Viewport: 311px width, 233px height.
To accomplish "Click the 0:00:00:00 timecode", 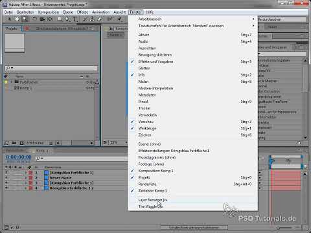I will coord(19,157).
